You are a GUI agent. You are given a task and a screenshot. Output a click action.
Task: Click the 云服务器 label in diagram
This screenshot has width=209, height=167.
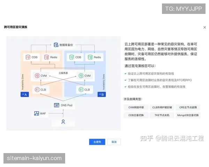[x=63, y=73]
